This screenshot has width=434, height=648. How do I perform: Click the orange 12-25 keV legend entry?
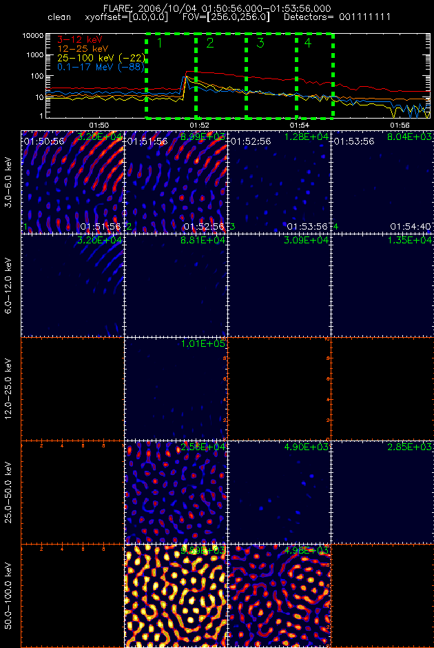(x=82, y=48)
